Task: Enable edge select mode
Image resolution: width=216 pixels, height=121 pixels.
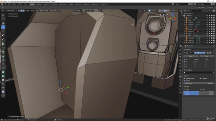Action: (x=22, y=11)
